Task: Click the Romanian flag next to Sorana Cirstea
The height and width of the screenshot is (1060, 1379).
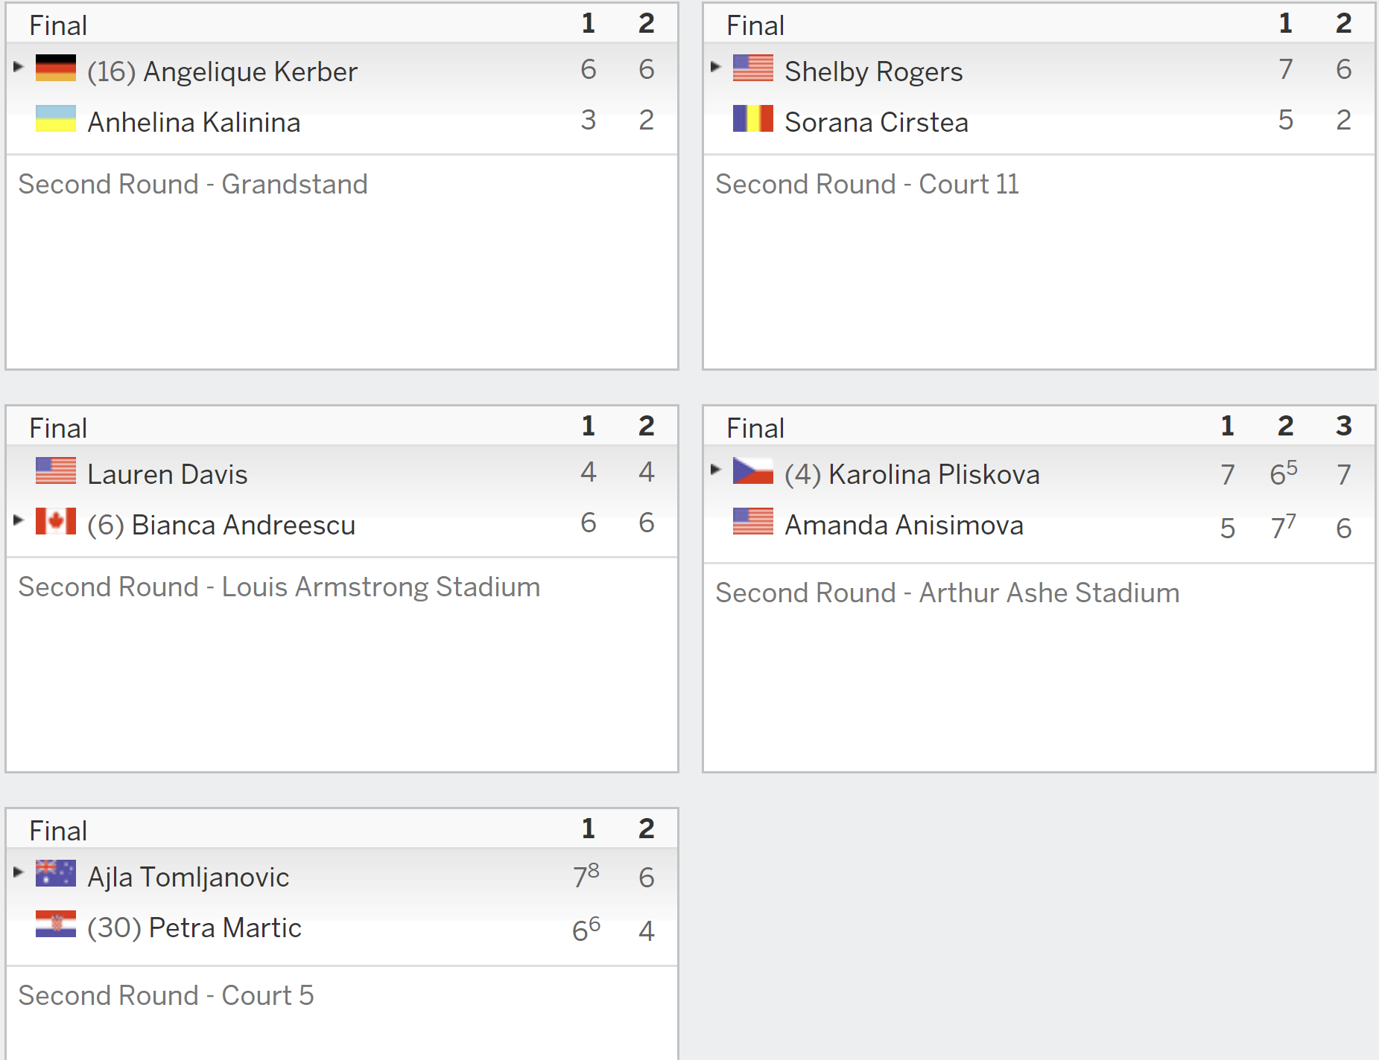Action: tap(753, 118)
